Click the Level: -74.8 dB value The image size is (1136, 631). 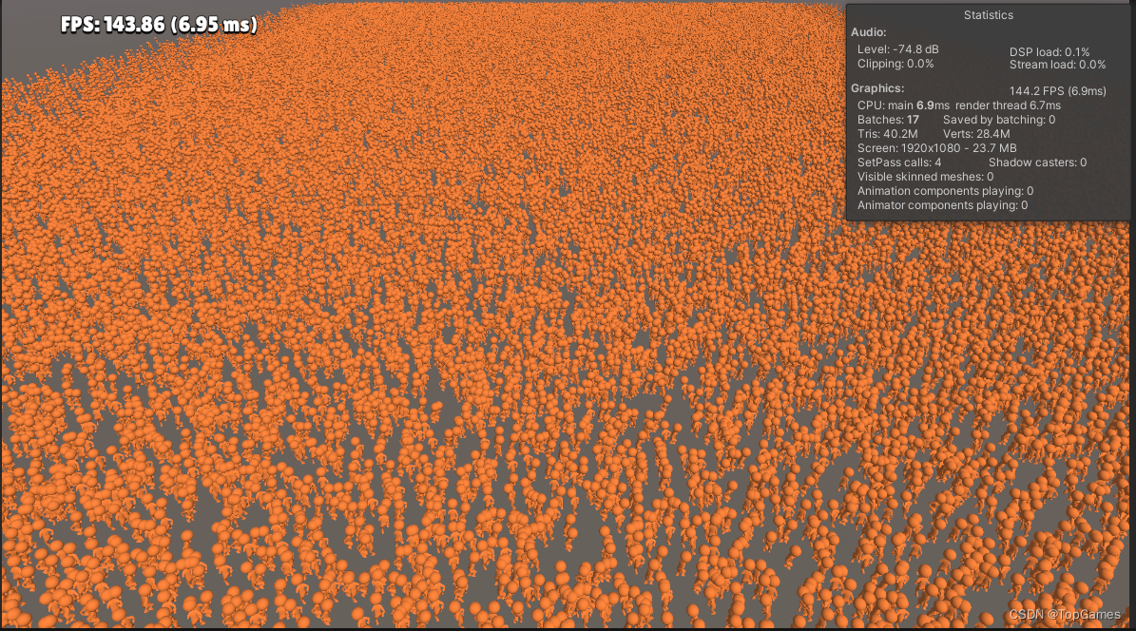point(897,49)
